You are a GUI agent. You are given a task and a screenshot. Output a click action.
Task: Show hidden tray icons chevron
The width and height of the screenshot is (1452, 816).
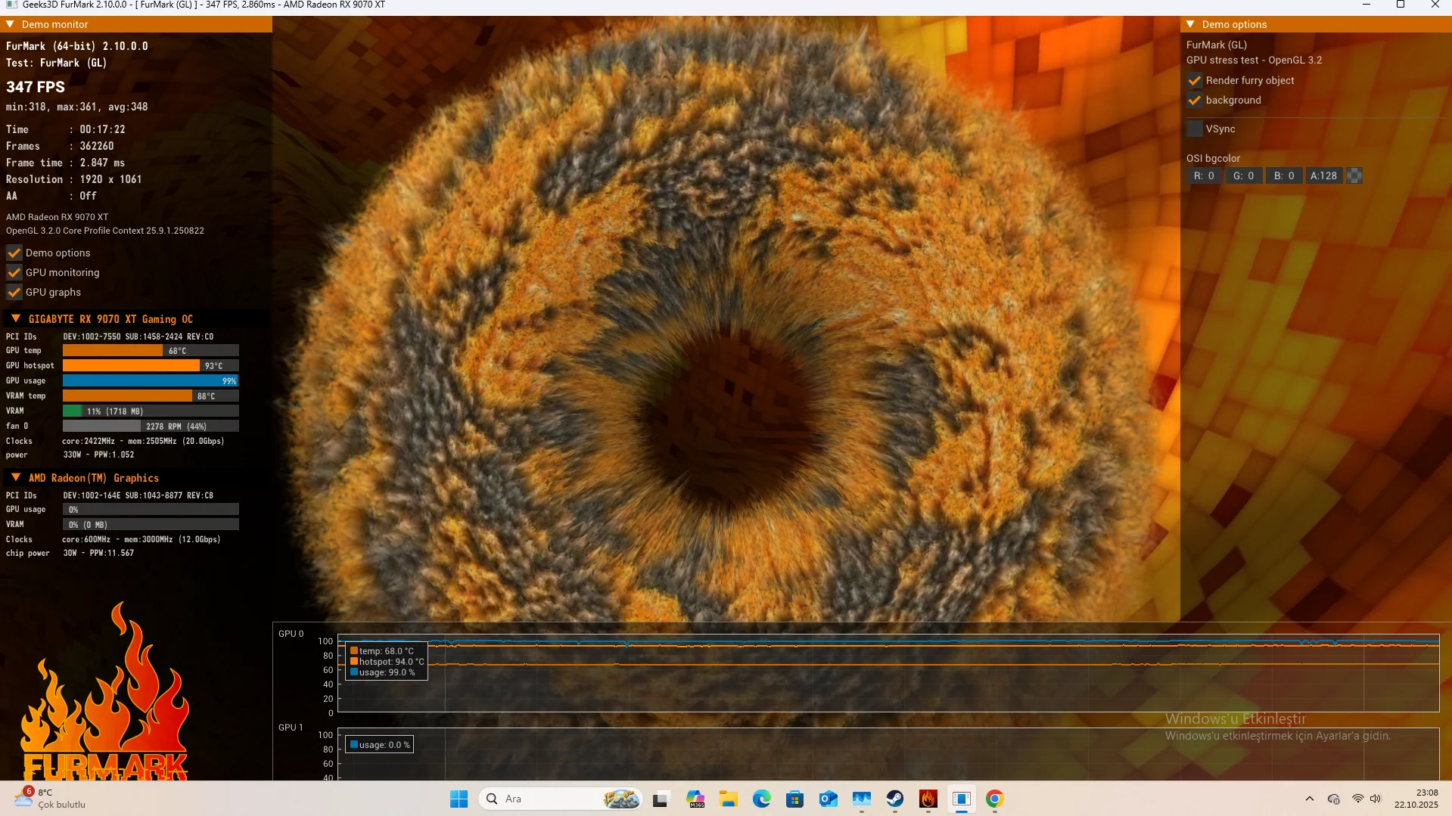(x=1310, y=799)
